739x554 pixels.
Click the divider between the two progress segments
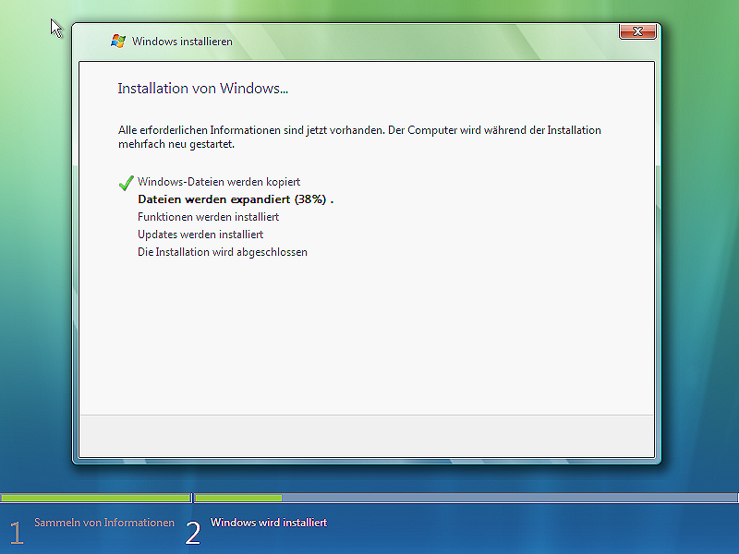(x=192, y=498)
